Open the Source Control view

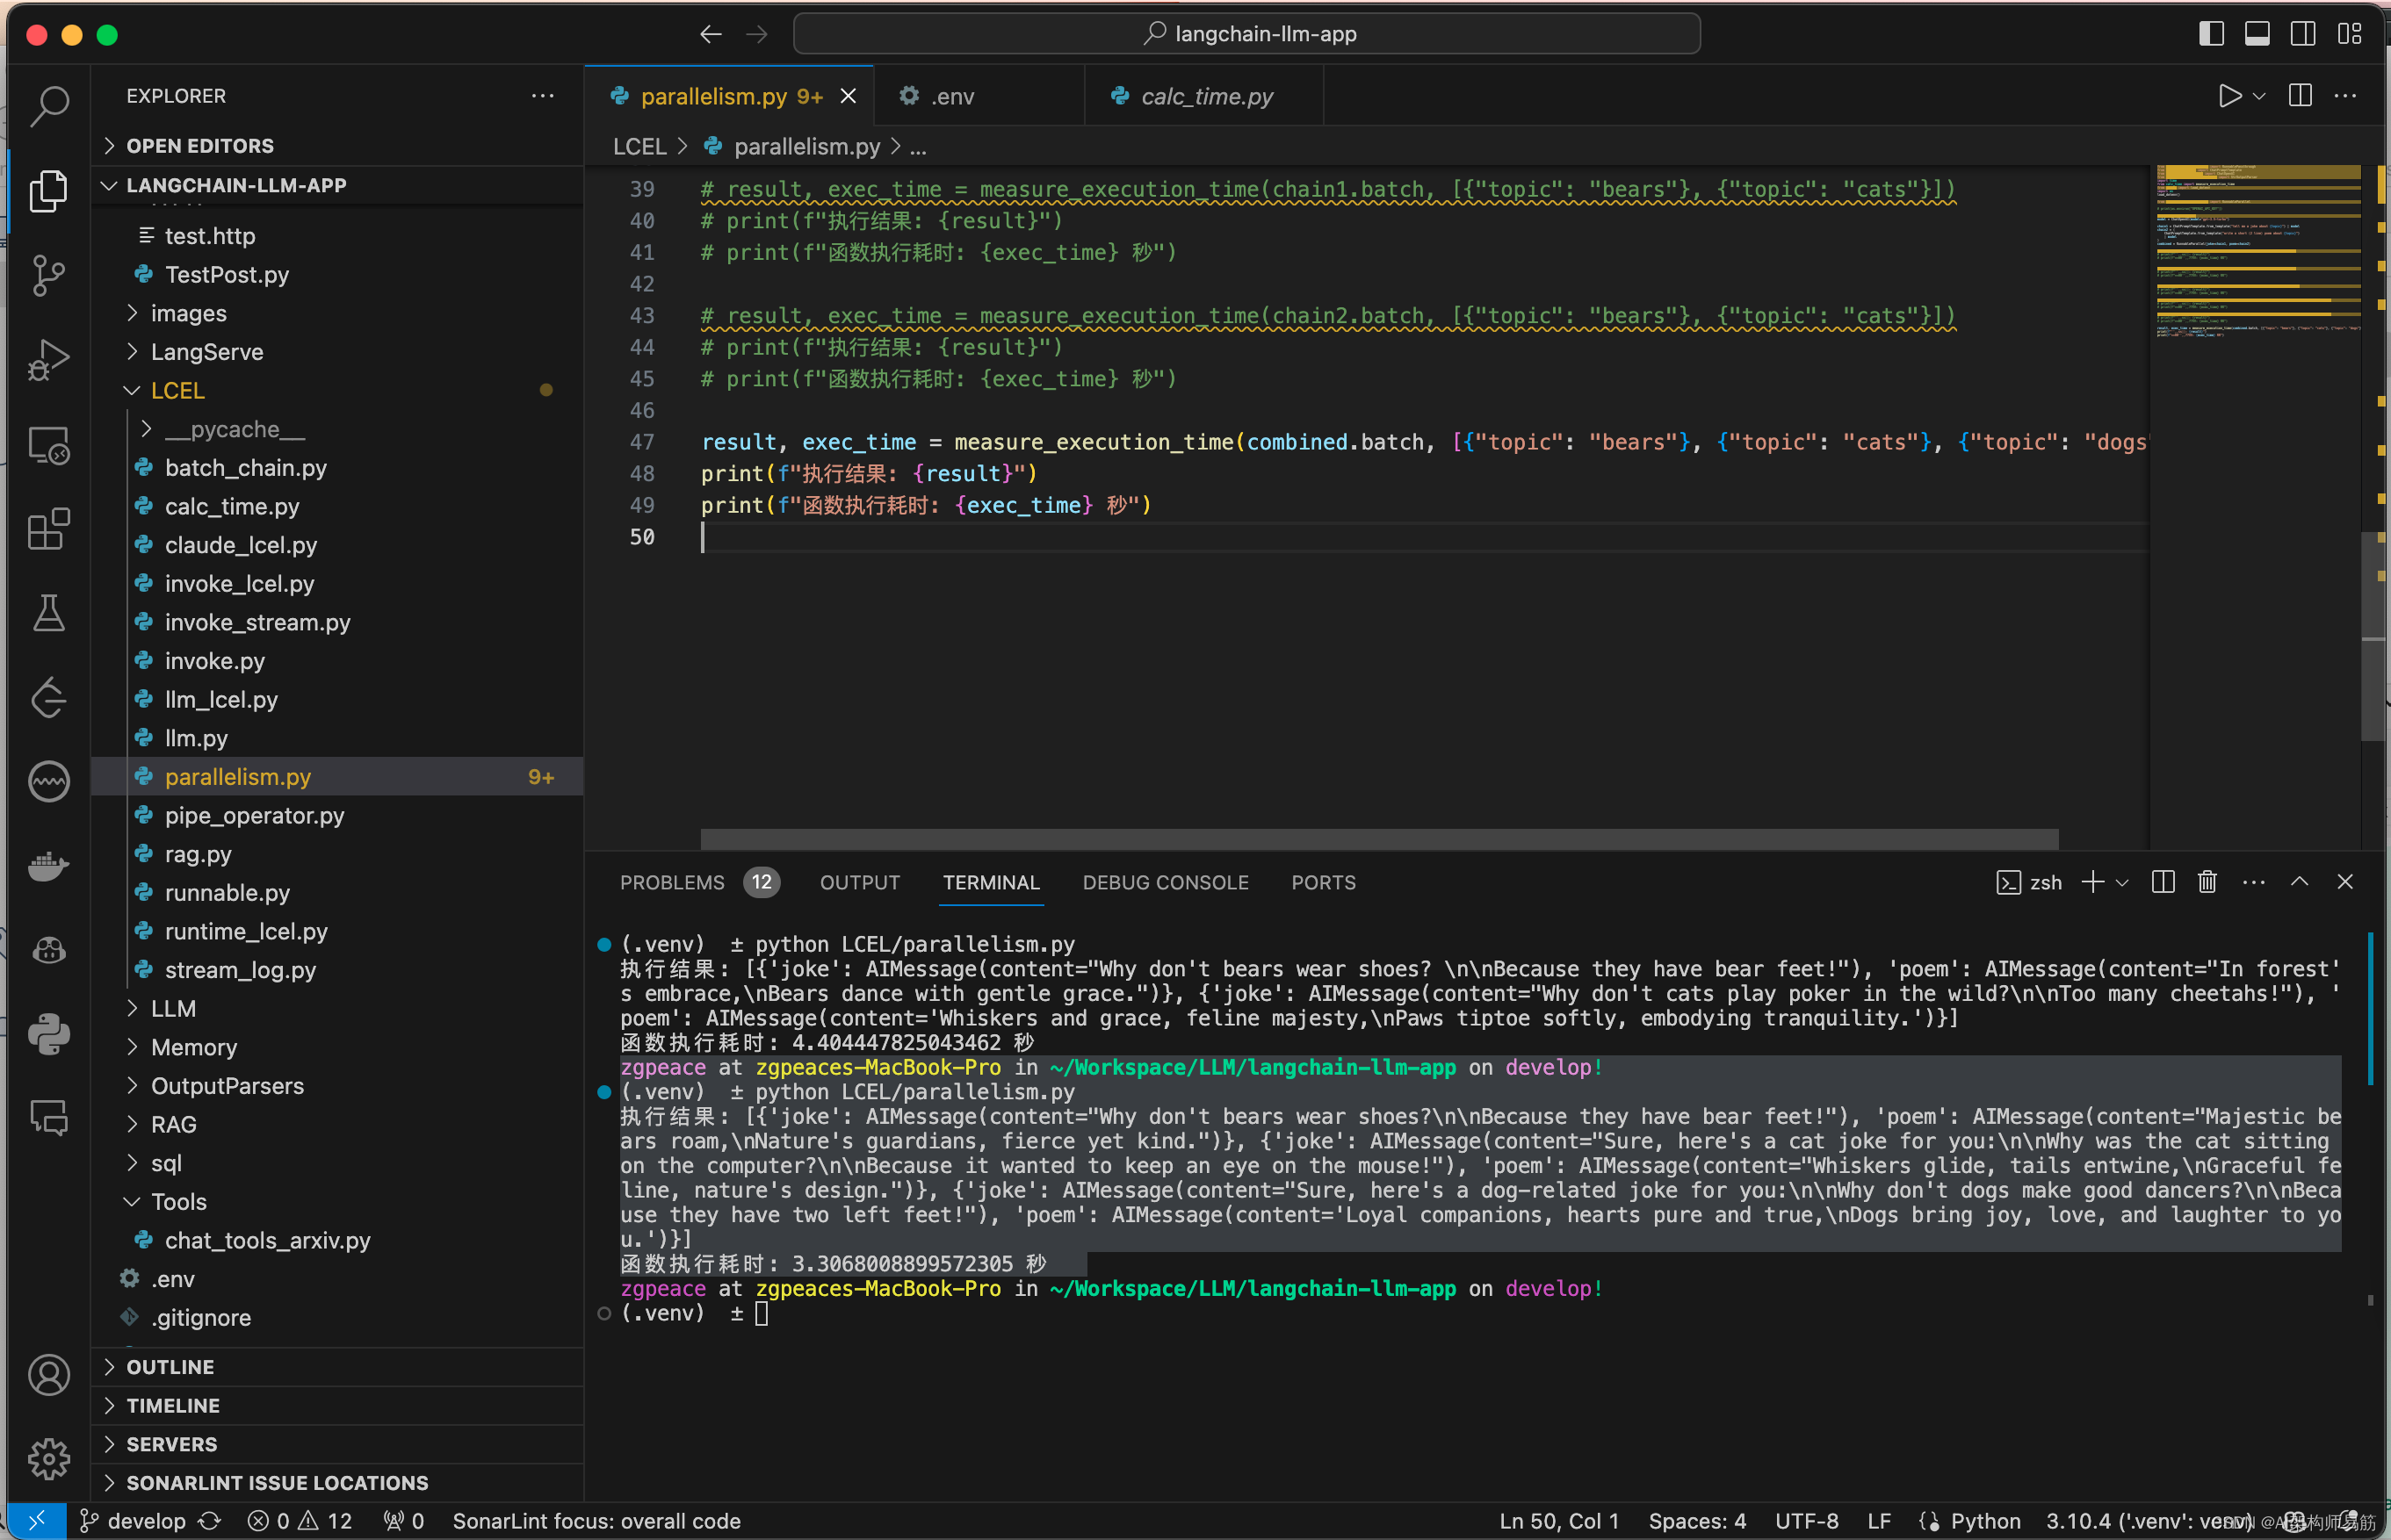[x=49, y=275]
